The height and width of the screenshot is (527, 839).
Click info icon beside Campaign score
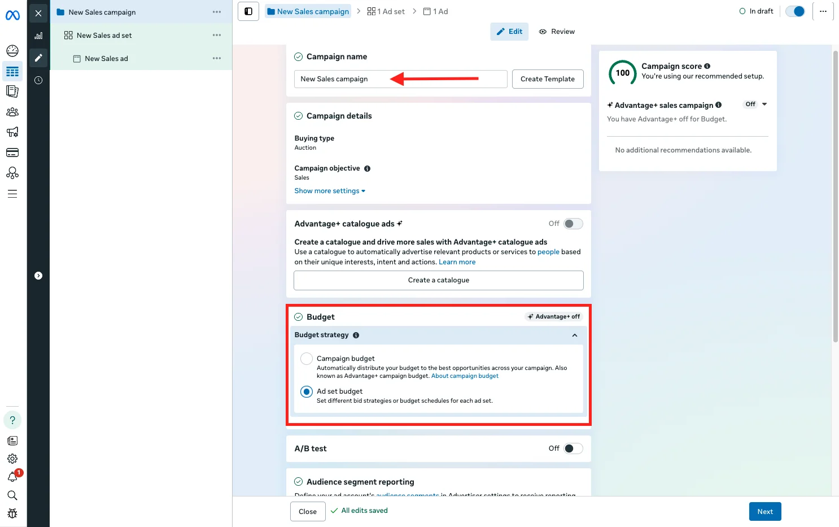(707, 66)
